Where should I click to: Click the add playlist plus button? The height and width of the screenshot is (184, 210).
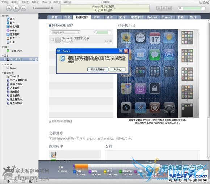click(x=9, y=181)
